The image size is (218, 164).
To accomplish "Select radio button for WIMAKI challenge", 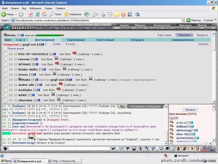I will point(5,64).
